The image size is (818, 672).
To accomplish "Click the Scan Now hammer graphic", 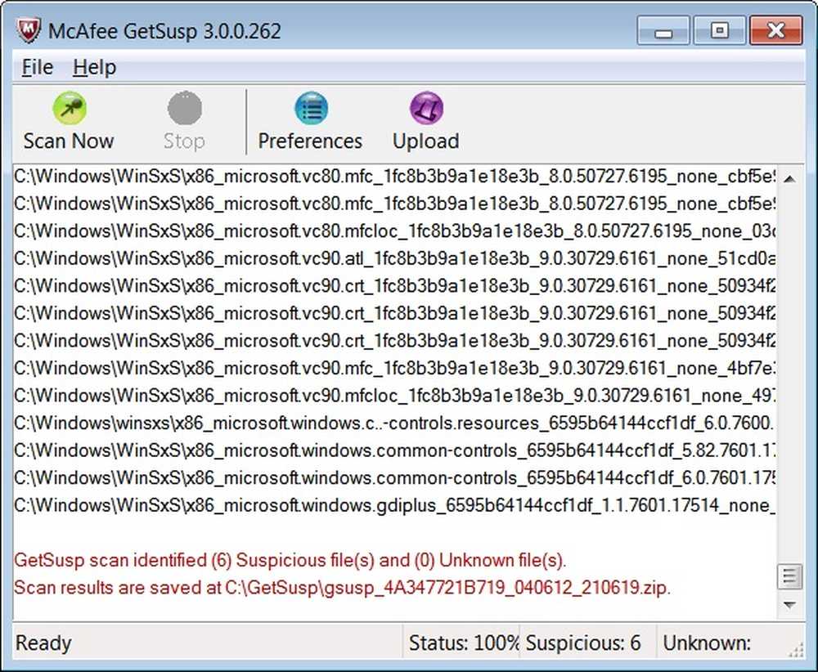I will pyautogui.click(x=69, y=106).
